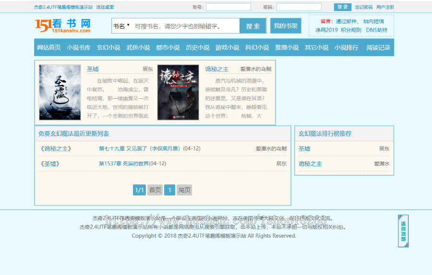The height and width of the screenshot is (275, 432).
Task: Open the DNS劫持 link
Action: point(377,30)
